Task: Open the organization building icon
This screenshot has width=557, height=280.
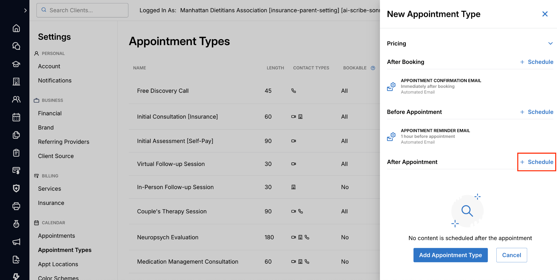Action: coord(16,82)
